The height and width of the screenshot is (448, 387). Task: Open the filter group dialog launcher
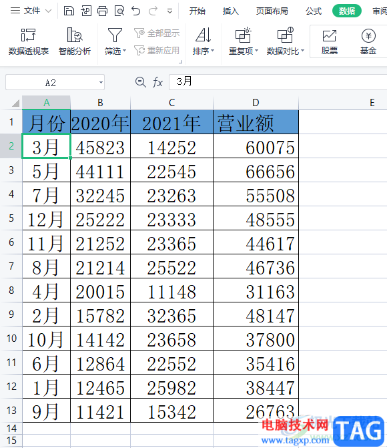(x=181, y=61)
